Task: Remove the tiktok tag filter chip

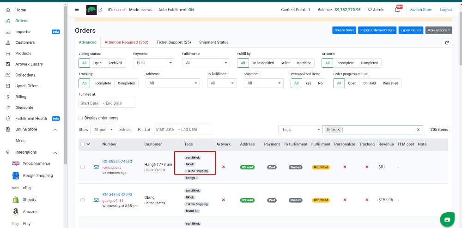Action: click(x=339, y=130)
